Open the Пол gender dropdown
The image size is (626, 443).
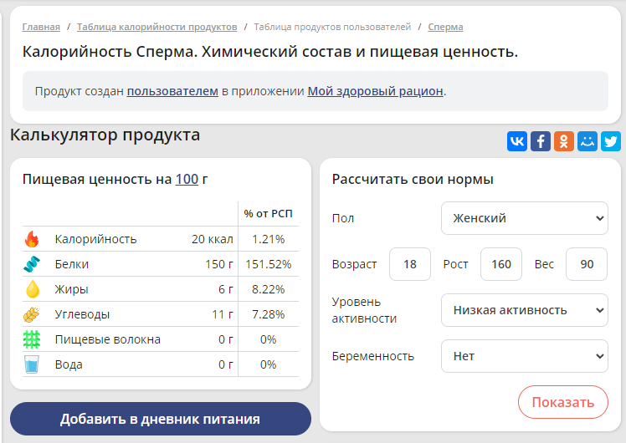pos(524,218)
